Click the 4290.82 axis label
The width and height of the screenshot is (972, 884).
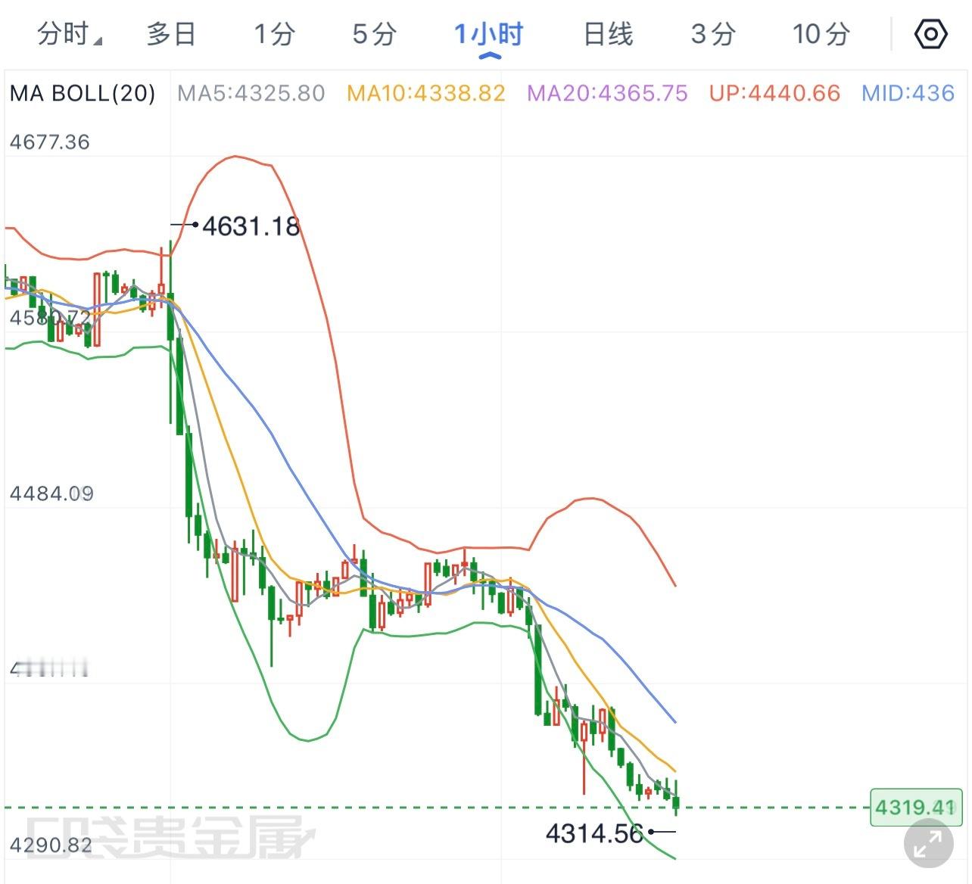pyautogui.click(x=51, y=845)
